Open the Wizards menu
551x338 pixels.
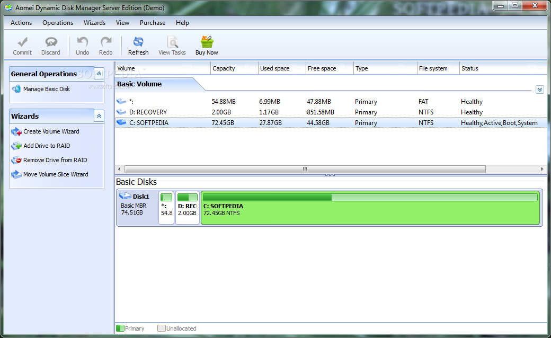94,22
